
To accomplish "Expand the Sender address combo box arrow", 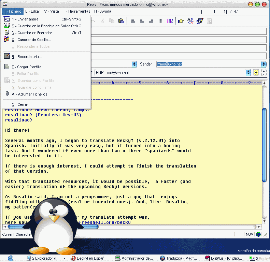I will point(264,64).
